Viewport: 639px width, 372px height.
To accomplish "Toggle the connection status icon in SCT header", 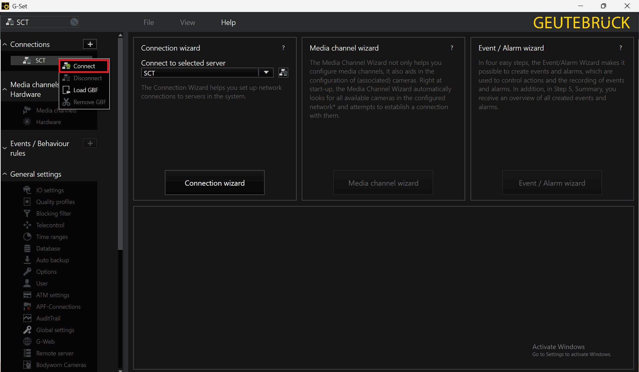I will 74,22.
